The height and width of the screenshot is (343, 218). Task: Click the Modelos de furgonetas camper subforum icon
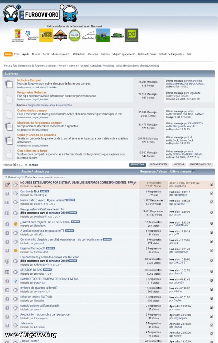(x=9, y=126)
